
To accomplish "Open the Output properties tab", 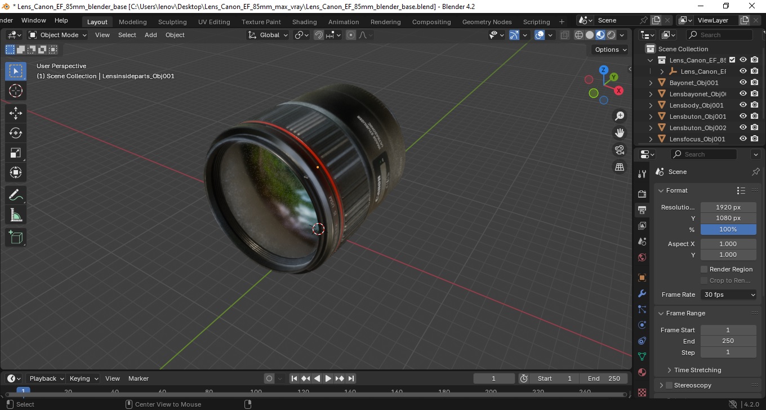I will (642, 210).
